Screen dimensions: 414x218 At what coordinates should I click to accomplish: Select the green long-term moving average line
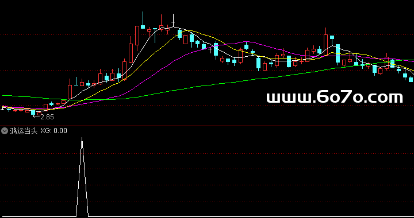211,85
